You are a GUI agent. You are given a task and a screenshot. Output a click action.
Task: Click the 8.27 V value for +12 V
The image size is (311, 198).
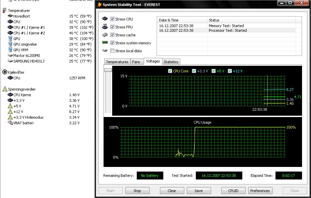74,112
